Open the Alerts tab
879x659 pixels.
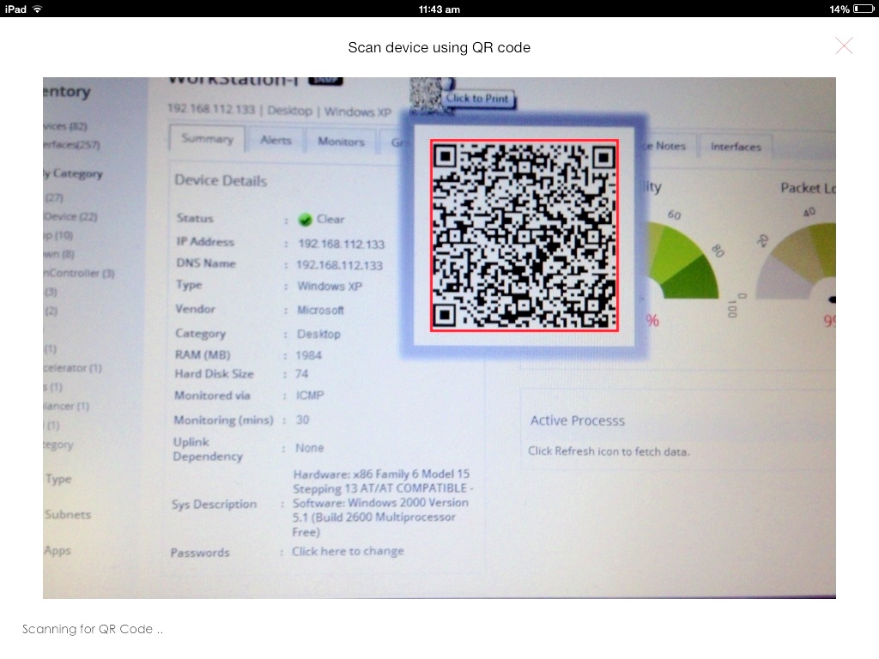tap(276, 140)
